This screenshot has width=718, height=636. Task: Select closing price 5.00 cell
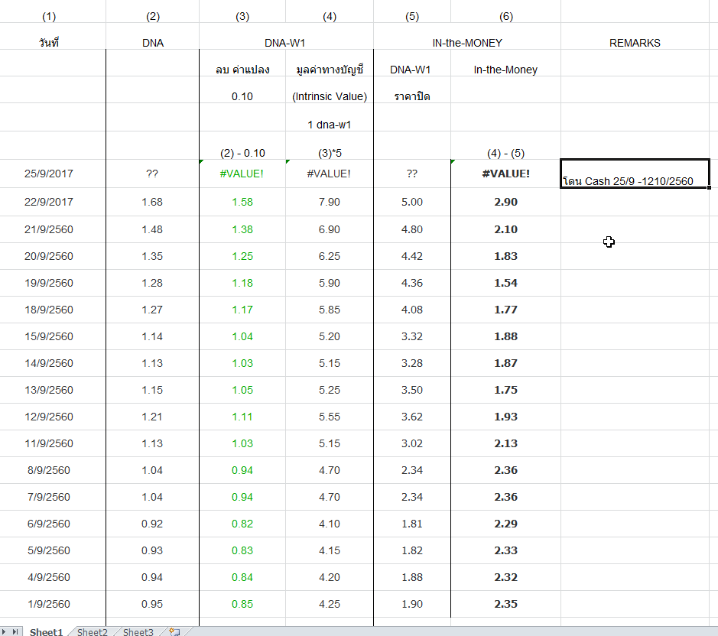(412, 202)
